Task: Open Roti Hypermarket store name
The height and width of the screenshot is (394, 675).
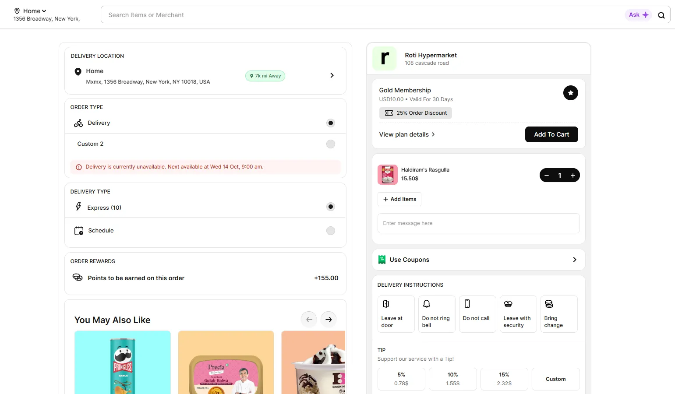Action: 431,55
